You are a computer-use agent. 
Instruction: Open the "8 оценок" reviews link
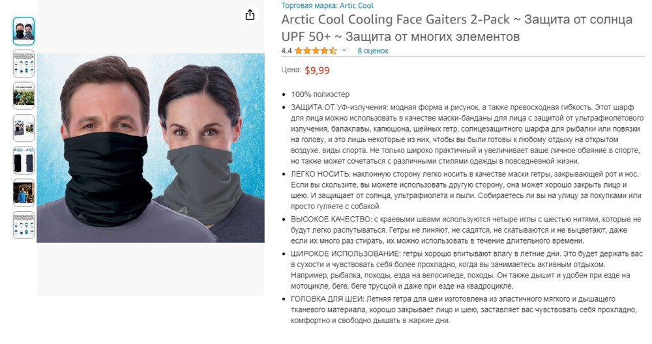point(372,50)
